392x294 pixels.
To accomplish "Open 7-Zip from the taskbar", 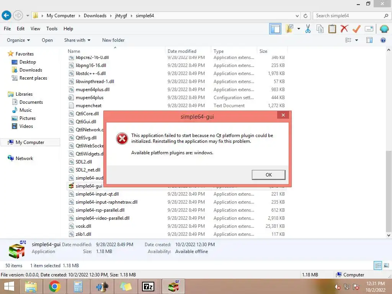I will point(148,286).
